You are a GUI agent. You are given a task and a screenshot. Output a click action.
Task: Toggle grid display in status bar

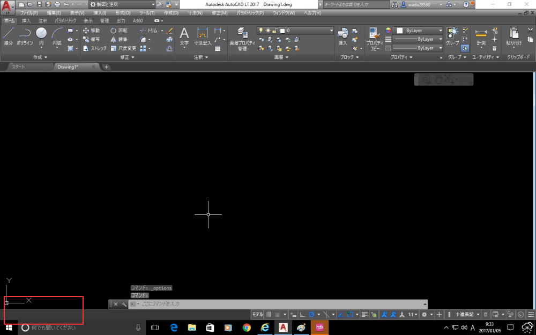[269, 315]
